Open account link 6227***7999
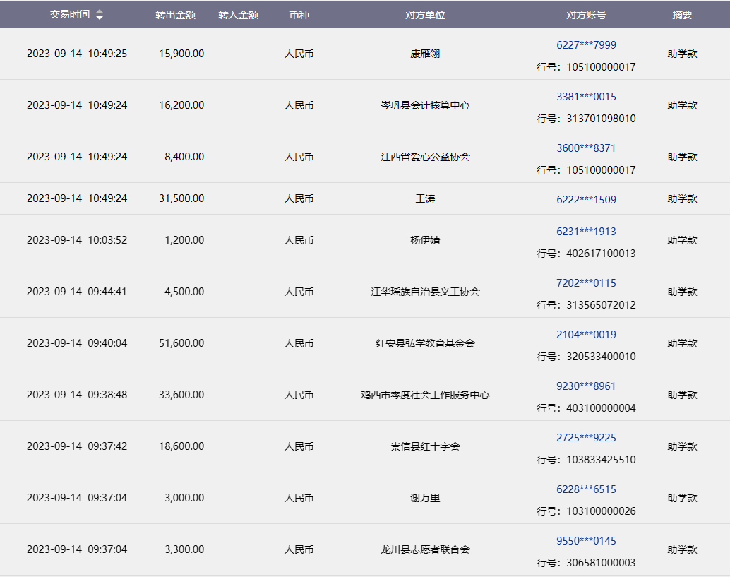Viewport: 730px width, 577px height. [586, 45]
